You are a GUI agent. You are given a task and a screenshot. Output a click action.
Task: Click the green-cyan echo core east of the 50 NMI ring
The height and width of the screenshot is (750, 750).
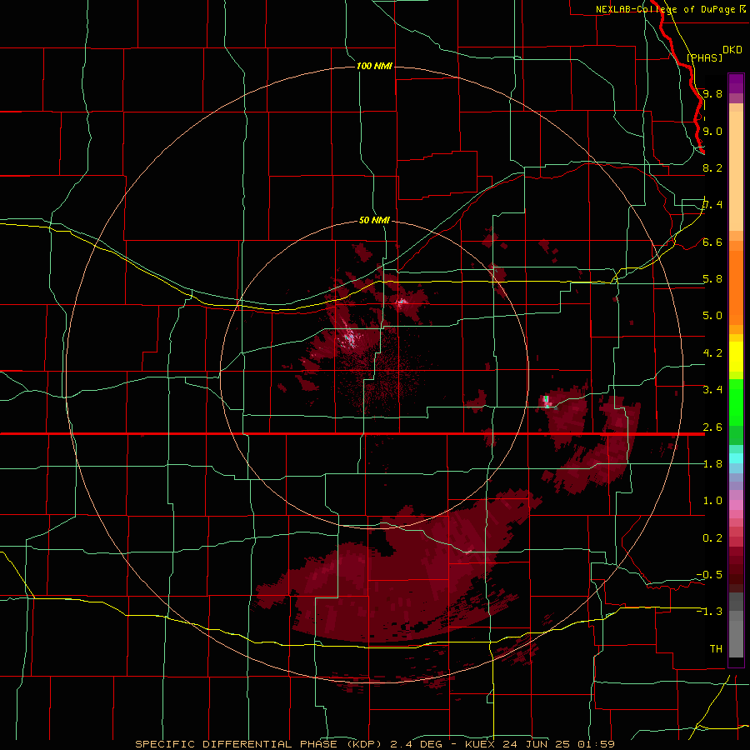tap(547, 401)
